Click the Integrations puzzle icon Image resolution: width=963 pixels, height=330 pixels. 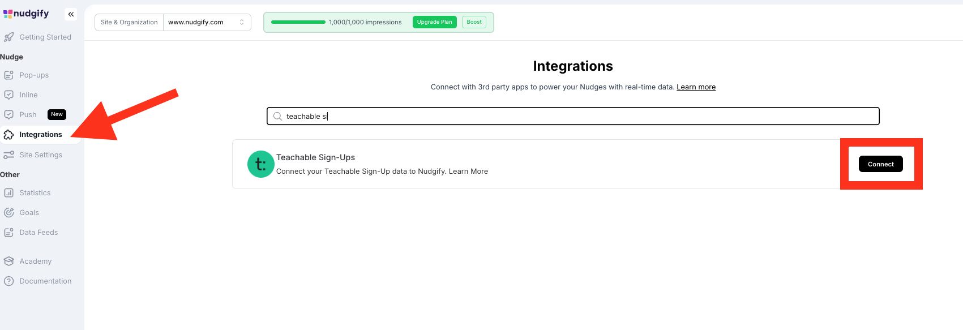click(x=8, y=135)
